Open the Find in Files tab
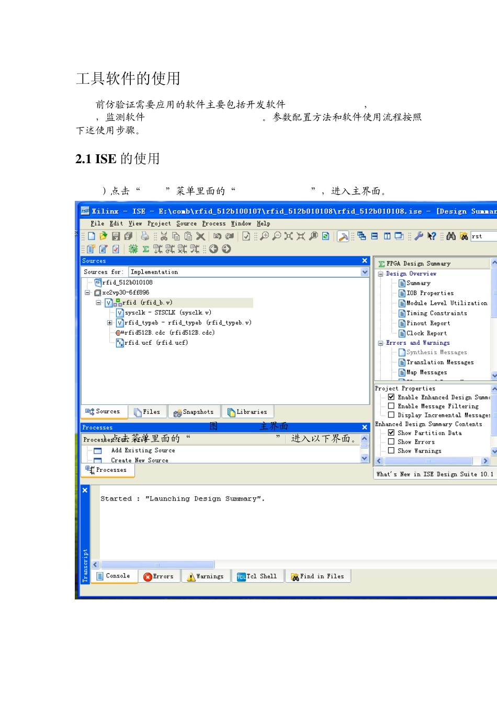 click(318, 576)
